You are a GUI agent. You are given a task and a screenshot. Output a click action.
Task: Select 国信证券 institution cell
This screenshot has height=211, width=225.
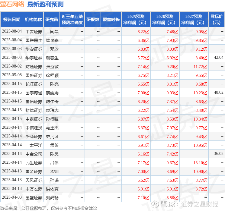(34, 102)
